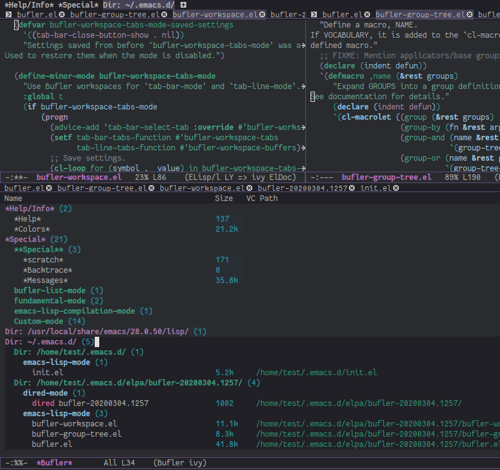This screenshot has width=500, height=470.
Task: Click the Name column header
Action: click(x=13, y=199)
